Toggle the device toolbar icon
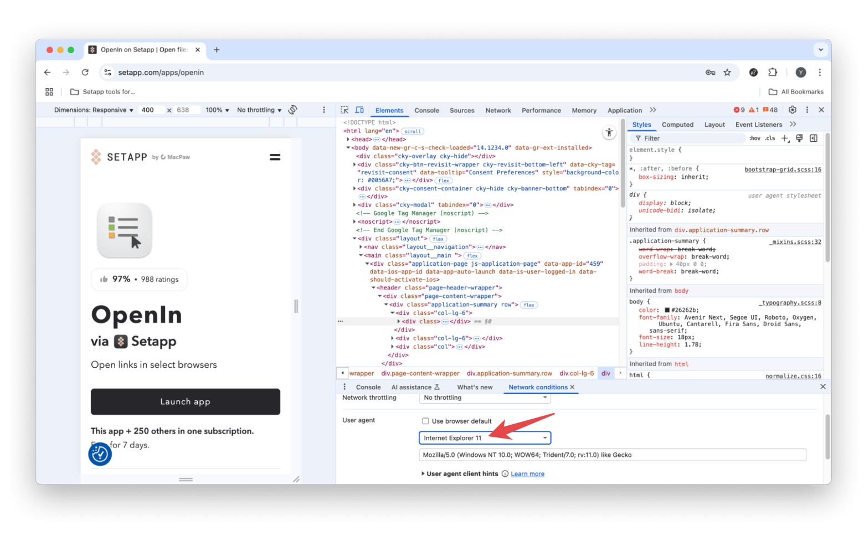Screen dimensions: 864x536 pos(359,110)
